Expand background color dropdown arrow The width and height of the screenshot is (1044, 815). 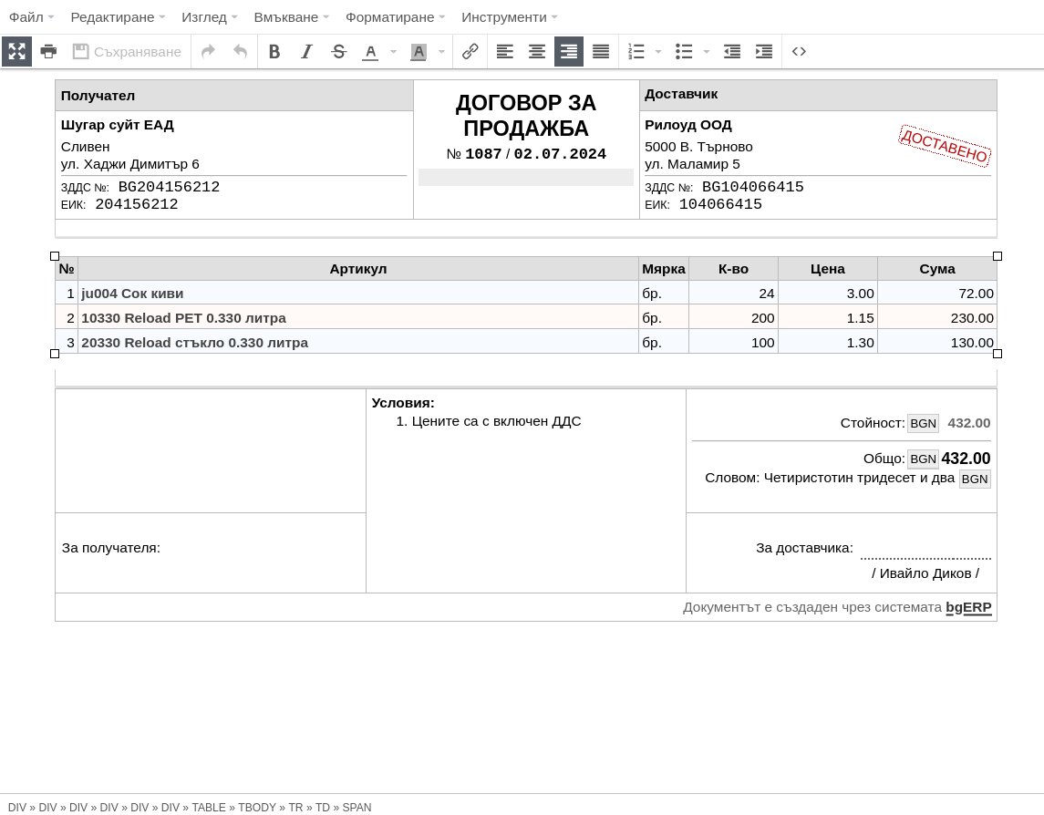441,51
